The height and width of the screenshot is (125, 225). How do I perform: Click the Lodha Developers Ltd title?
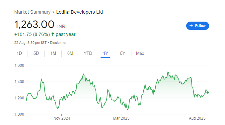tap(80, 12)
